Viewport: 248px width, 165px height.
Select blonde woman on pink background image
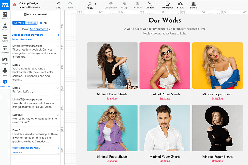(x=165, y=65)
